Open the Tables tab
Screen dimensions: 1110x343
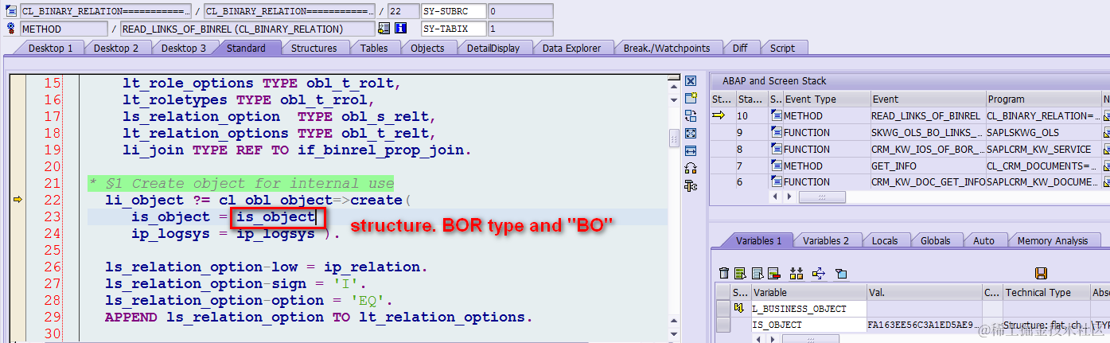click(374, 48)
